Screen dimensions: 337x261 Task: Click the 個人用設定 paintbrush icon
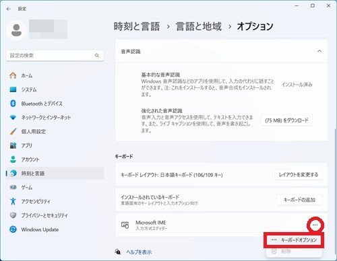[x=13, y=131]
